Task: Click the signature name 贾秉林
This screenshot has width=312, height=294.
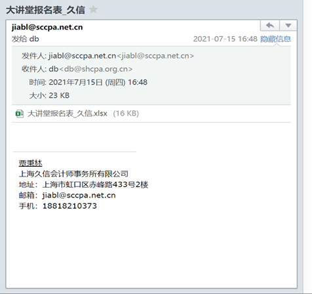Action: coord(30,163)
